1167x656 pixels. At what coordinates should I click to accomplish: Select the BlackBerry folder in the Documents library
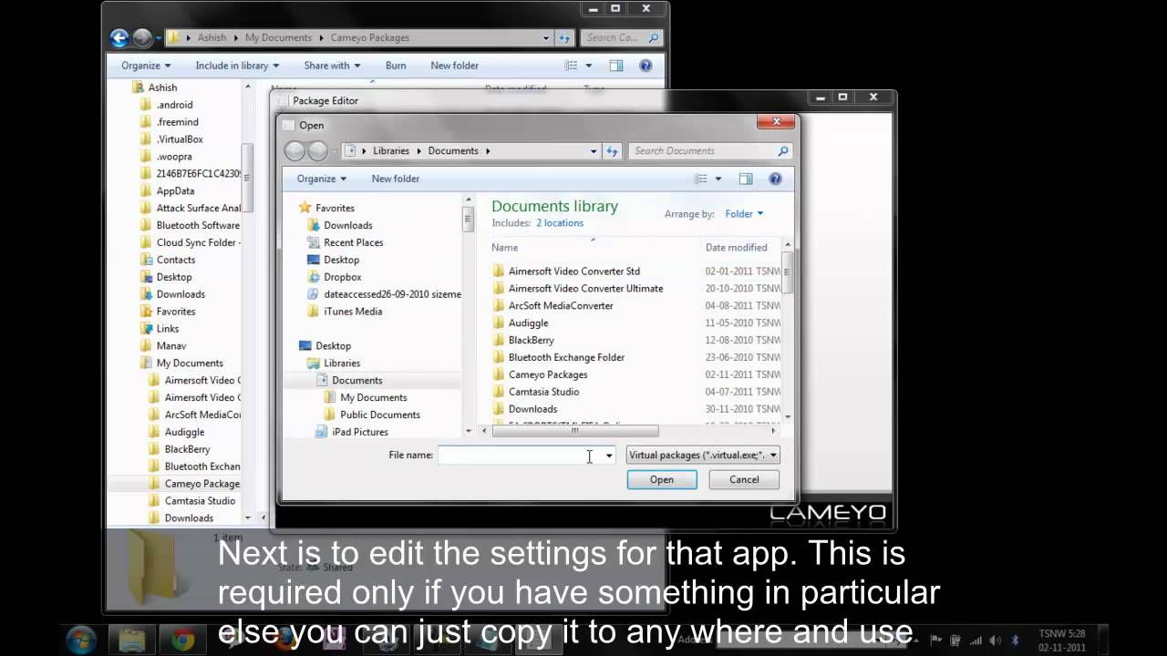(531, 340)
